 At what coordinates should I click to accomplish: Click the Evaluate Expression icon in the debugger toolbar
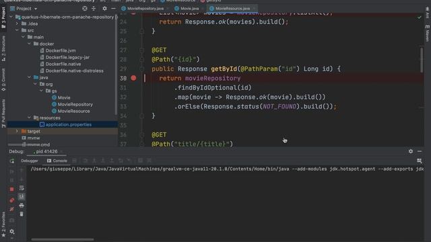pos(140,161)
